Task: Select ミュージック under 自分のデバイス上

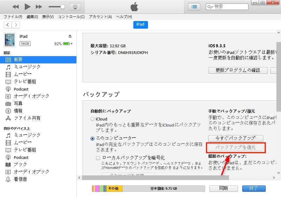Action: coord(38,135)
